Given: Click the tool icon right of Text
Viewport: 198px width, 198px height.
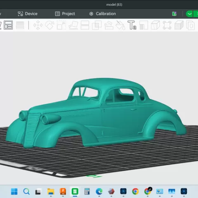Looking at the screenshot, I should tap(144, 25).
